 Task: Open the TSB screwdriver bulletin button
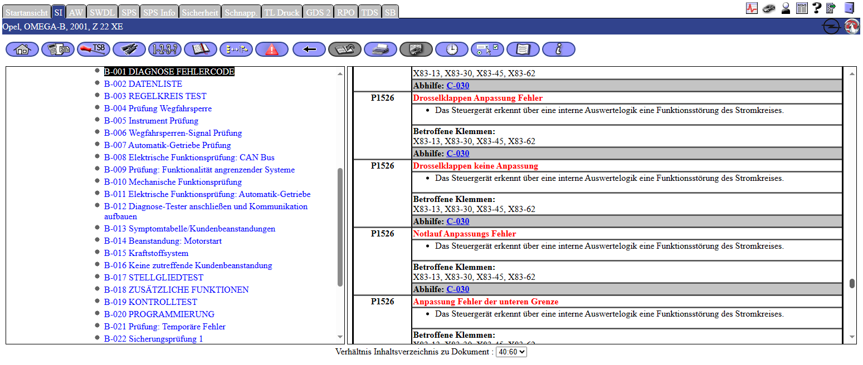[x=94, y=50]
